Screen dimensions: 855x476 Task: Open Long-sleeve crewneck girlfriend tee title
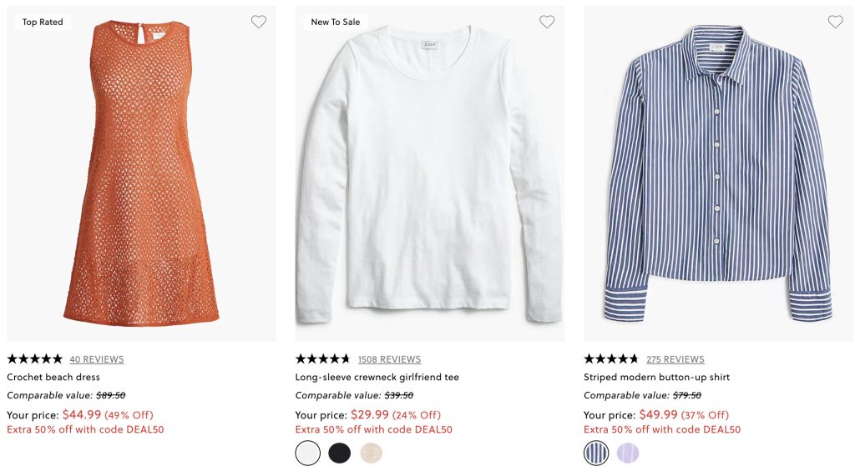tap(377, 378)
